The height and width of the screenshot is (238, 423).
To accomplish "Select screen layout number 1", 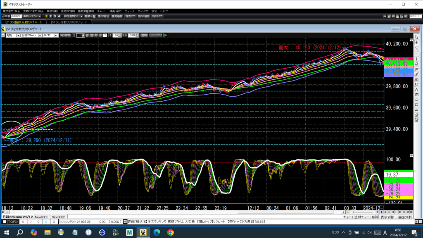I will (x=46, y=16).
